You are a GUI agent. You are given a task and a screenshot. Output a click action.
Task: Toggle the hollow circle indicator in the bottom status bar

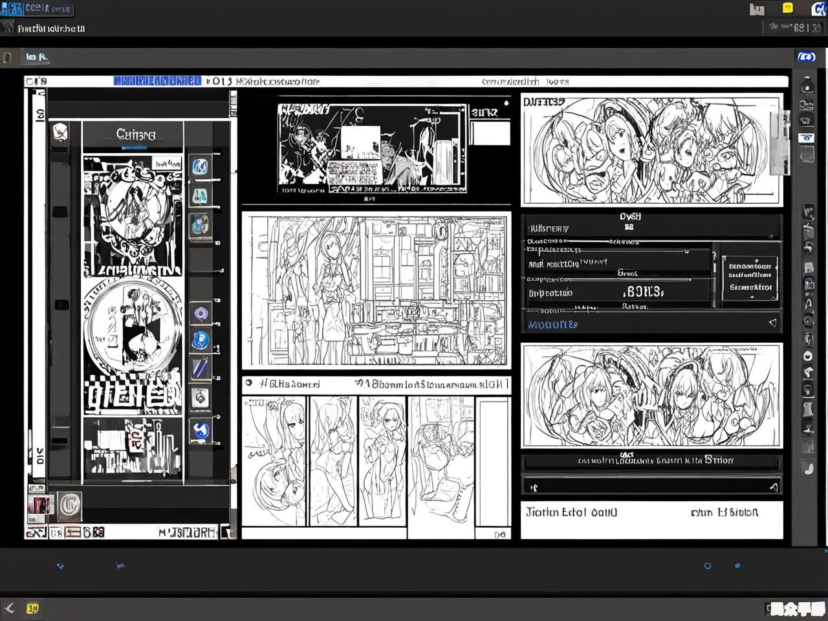click(707, 566)
